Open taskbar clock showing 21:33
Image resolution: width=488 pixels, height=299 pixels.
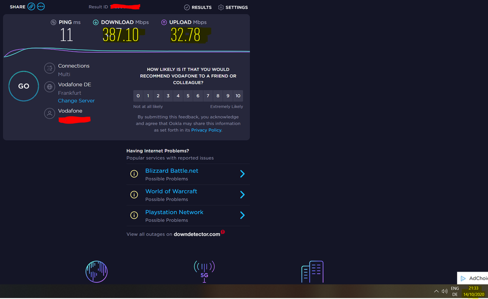tap(474, 292)
